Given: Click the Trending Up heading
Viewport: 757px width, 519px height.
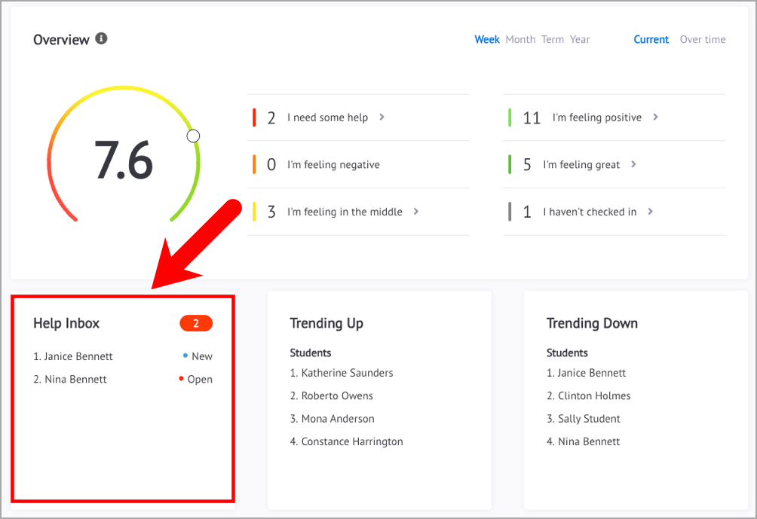Looking at the screenshot, I should pos(326,324).
